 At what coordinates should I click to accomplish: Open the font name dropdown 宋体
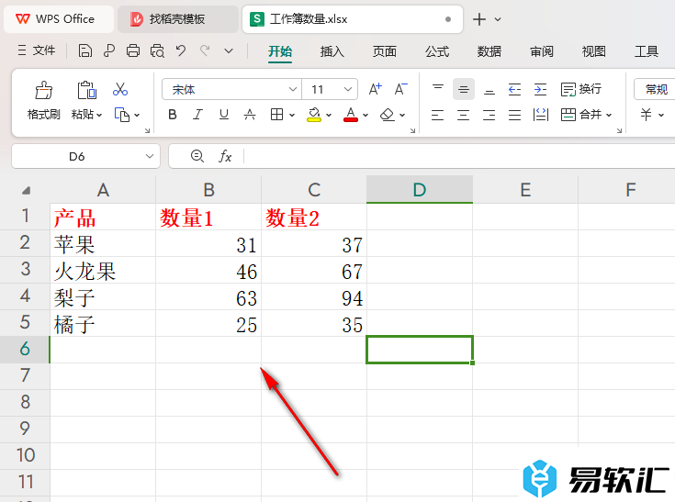[293, 89]
